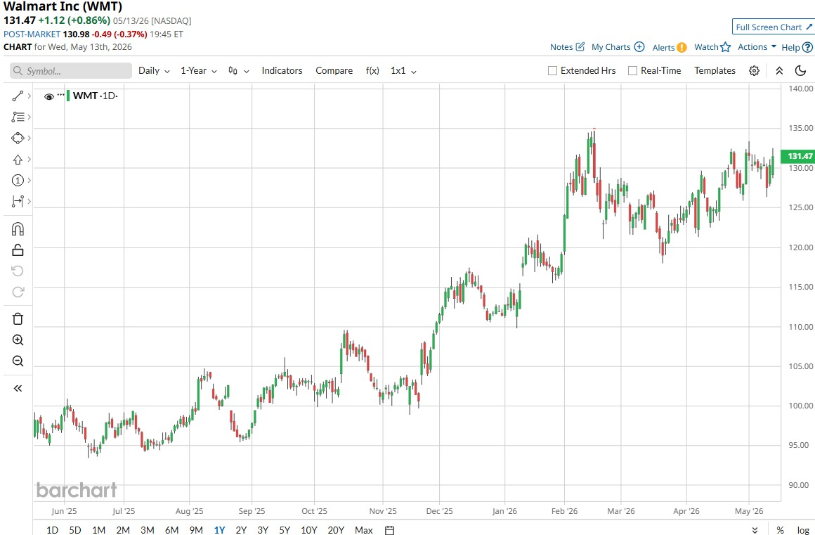Image resolution: width=815 pixels, height=535 pixels.
Task: Collapse the drawing tools sidebar
Action: 18,388
